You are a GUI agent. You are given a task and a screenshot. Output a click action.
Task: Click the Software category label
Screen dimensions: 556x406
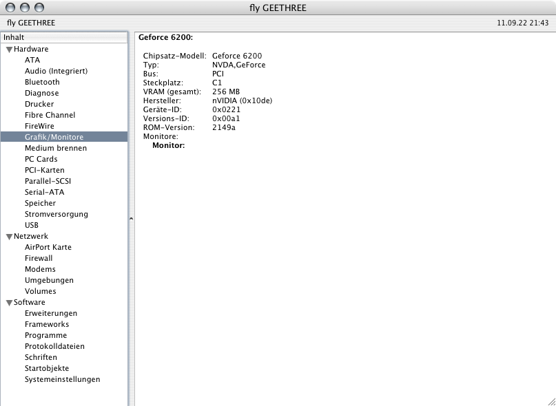30,302
